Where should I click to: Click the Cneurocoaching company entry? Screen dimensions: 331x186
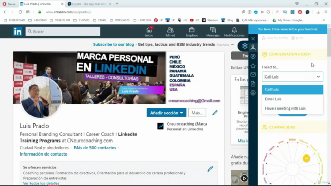pos(183,126)
